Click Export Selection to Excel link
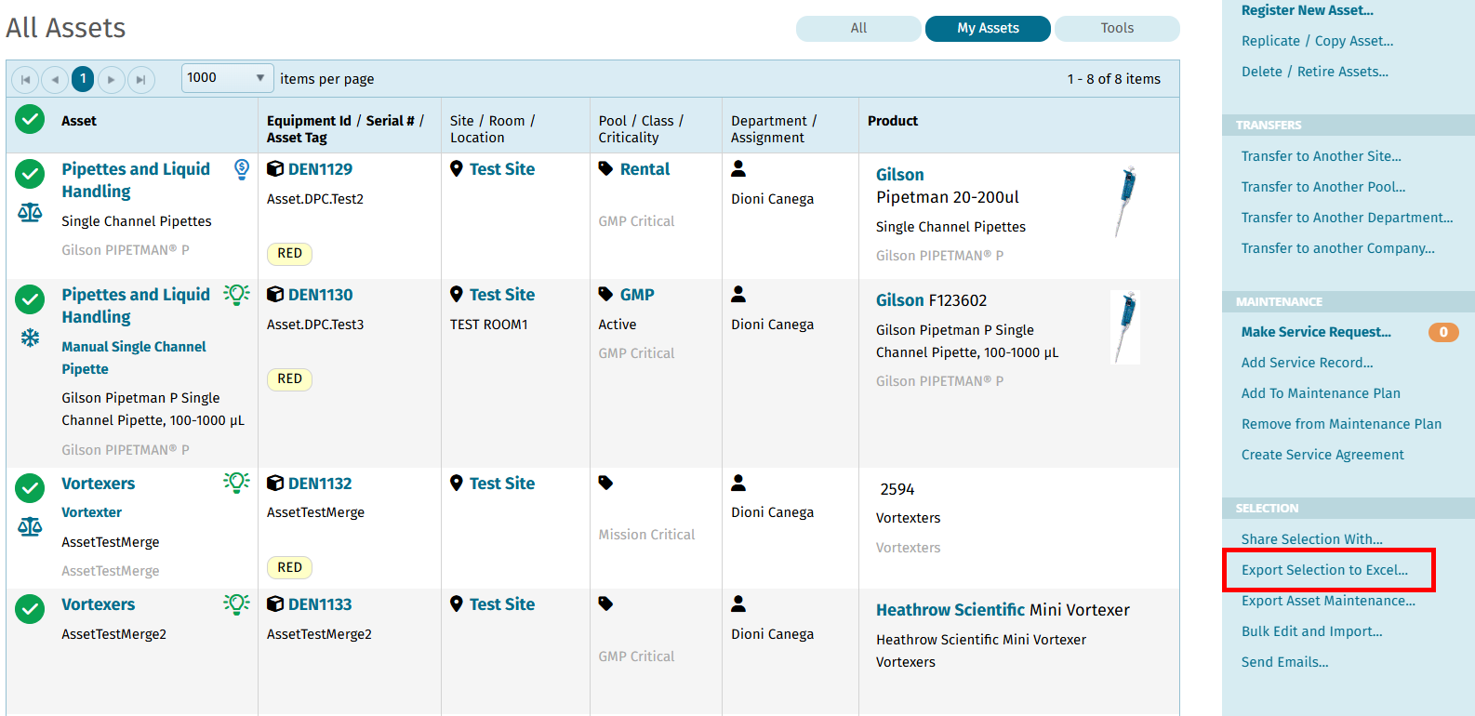This screenshot has height=716, width=1475. pos(1324,570)
